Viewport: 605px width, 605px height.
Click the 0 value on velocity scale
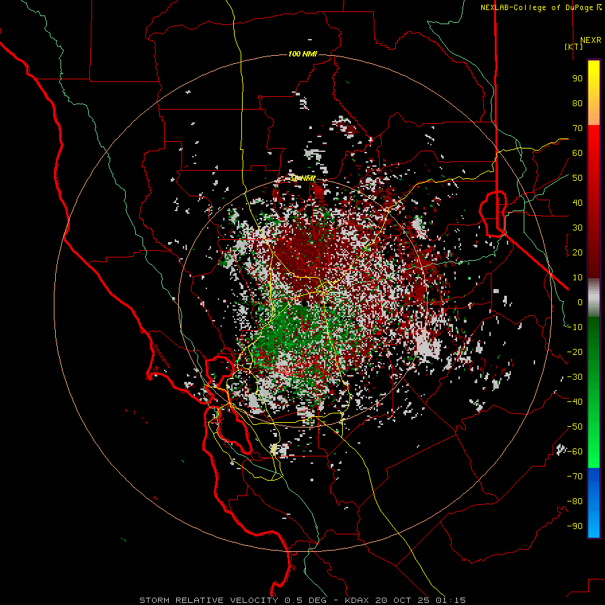580,302
